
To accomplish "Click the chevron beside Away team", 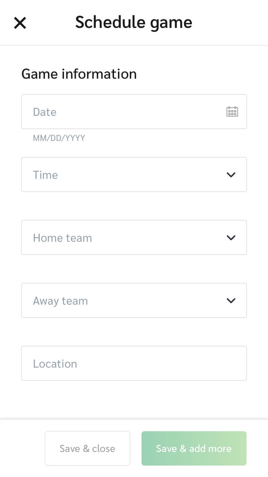I will (x=231, y=300).
